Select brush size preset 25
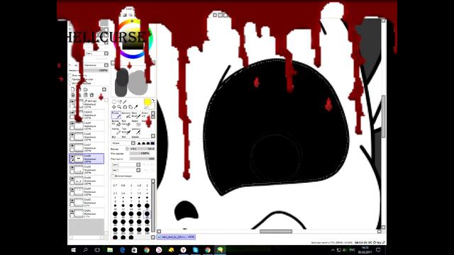 point(115,214)
